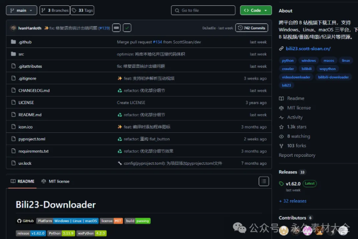Click the build passing badge

click(137, 221)
